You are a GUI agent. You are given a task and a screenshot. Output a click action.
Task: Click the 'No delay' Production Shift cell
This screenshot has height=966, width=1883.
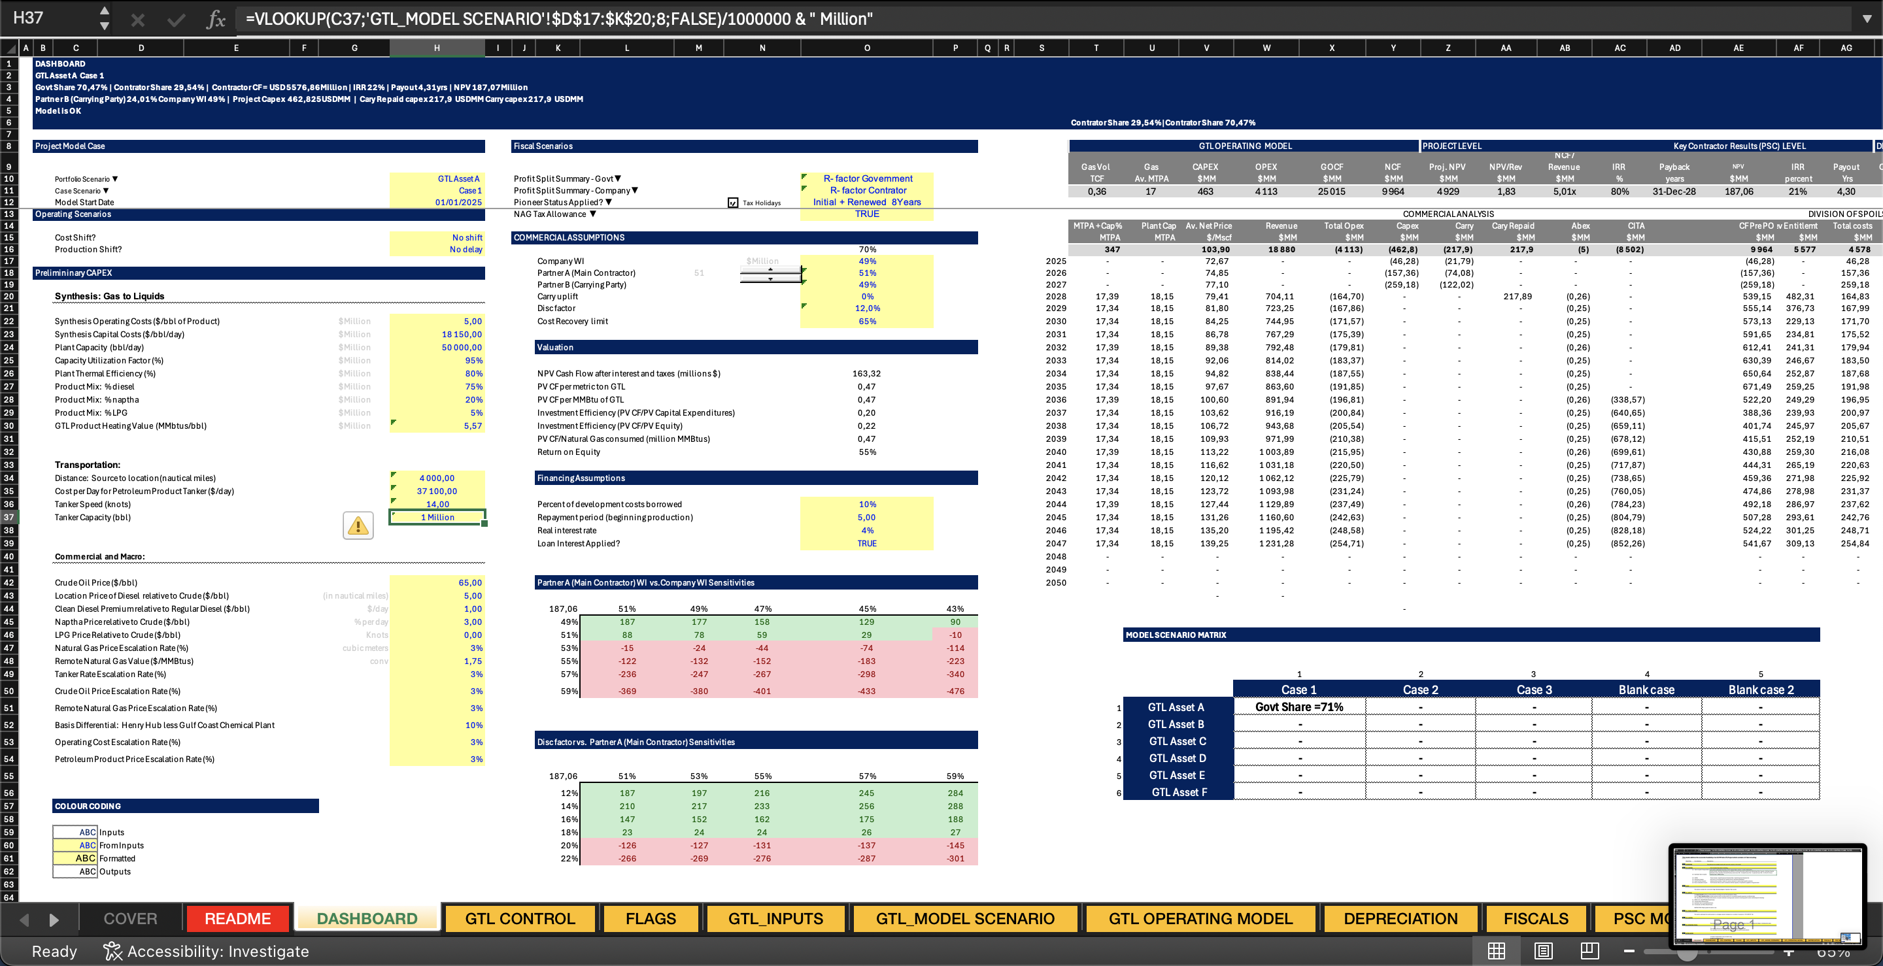[x=436, y=249]
